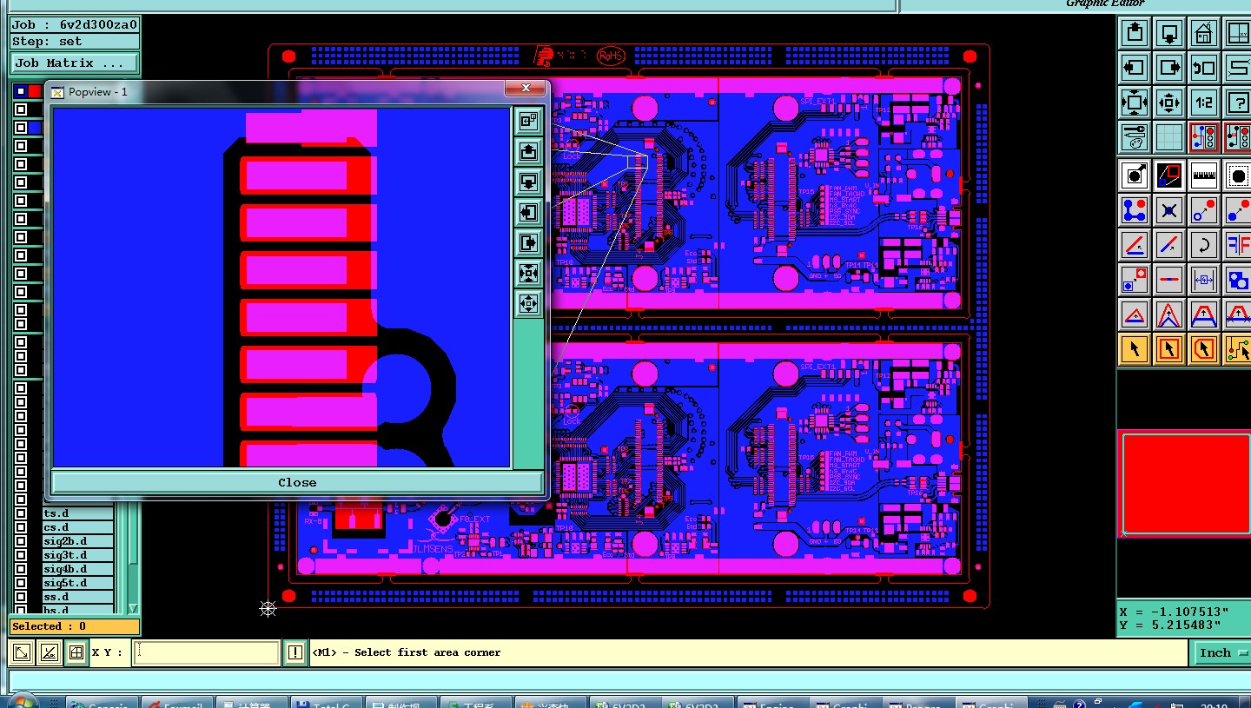Toggle the ts.d layer checkbox

coord(22,513)
